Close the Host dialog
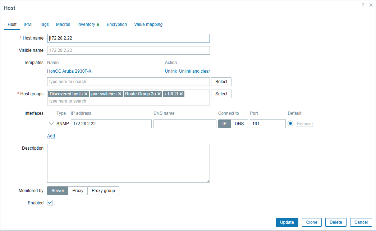This screenshot has height=231, width=376. [371, 5]
